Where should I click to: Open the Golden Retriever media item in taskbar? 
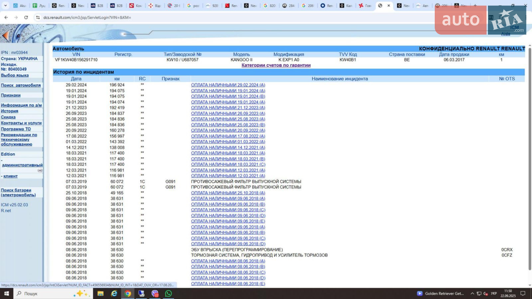click(x=440, y=293)
